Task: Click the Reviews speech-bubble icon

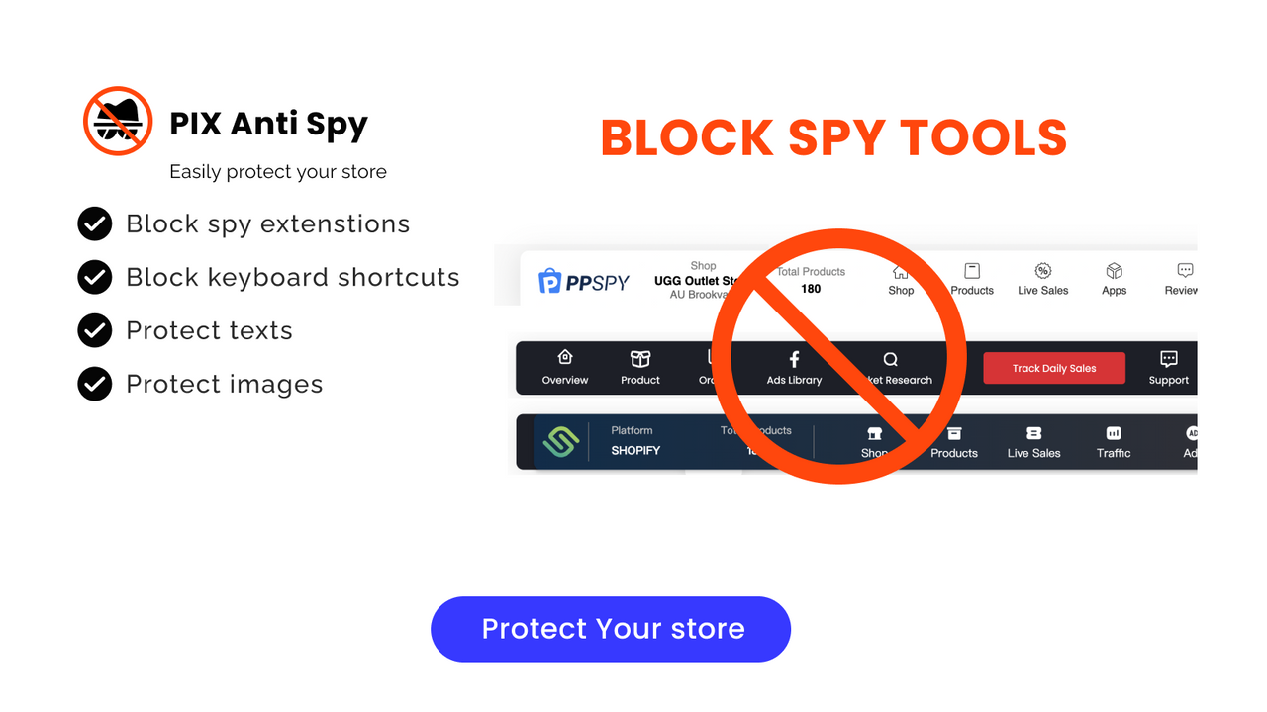Action: [1185, 271]
